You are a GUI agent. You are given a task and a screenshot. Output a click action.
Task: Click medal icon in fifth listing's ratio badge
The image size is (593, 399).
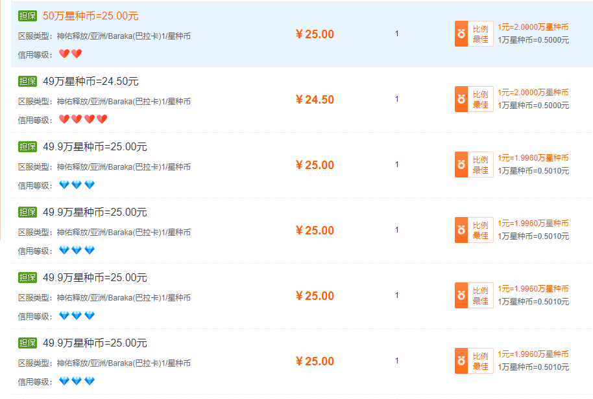(x=461, y=295)
